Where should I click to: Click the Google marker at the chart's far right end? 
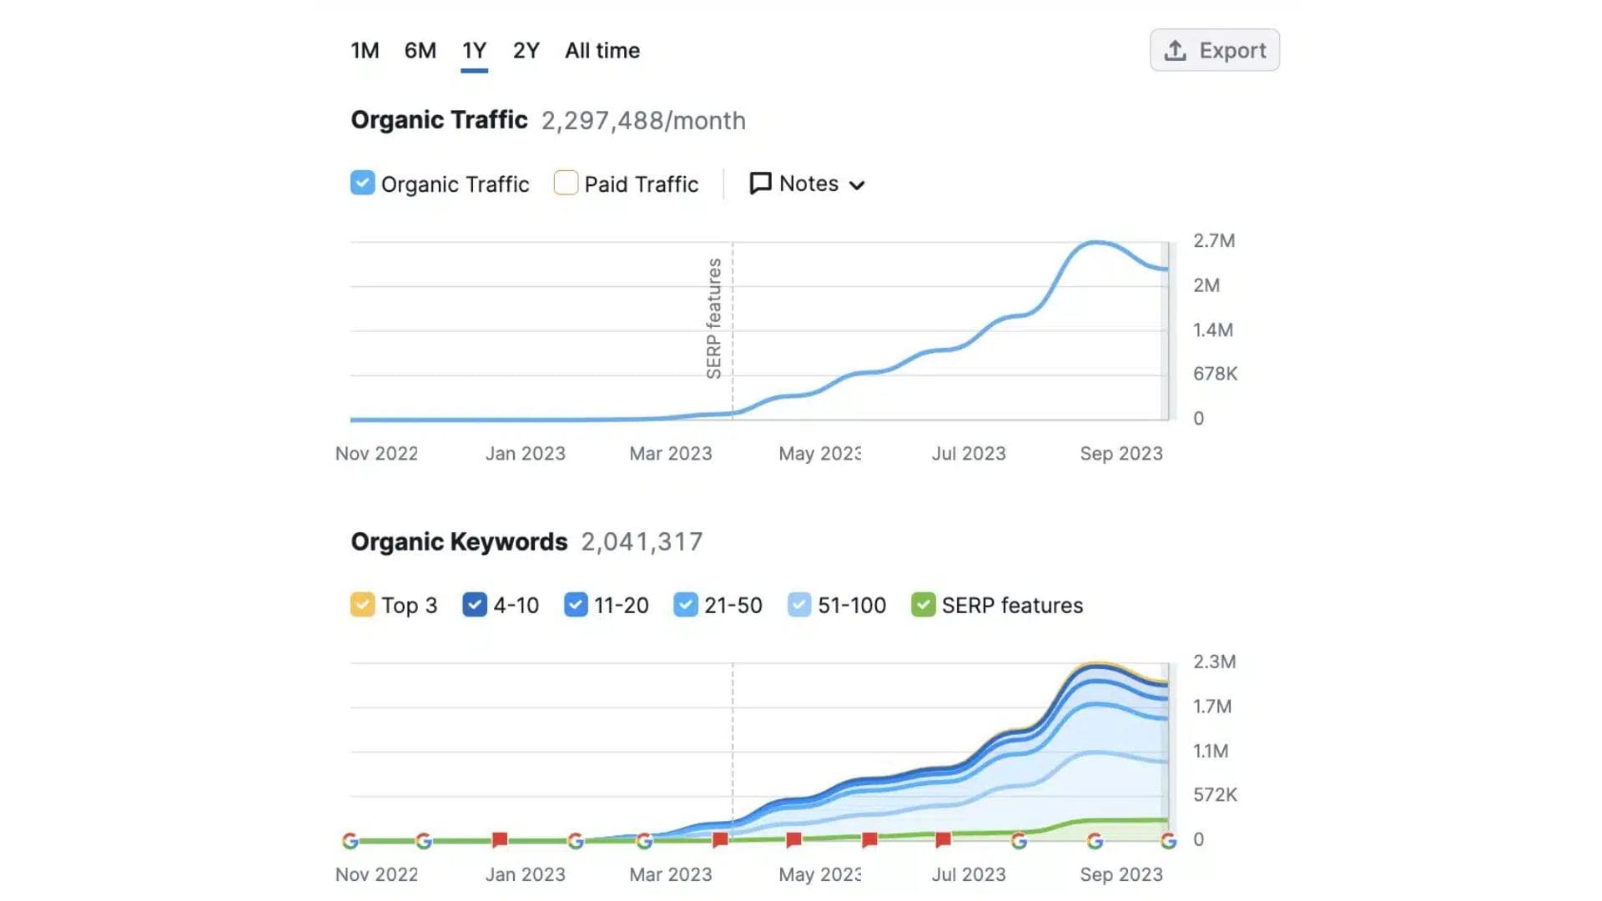[x=1168, y=841]
